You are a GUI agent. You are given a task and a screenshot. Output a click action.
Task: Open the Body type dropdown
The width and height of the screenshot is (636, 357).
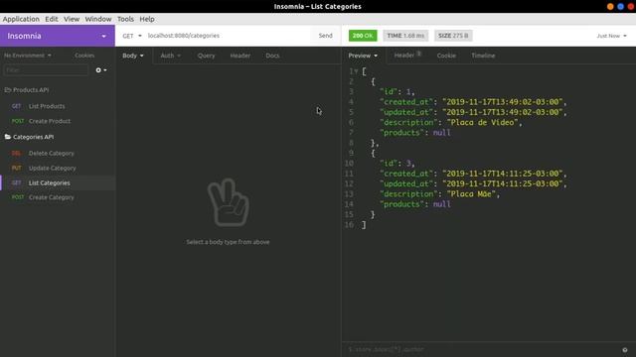click(133, 56)
